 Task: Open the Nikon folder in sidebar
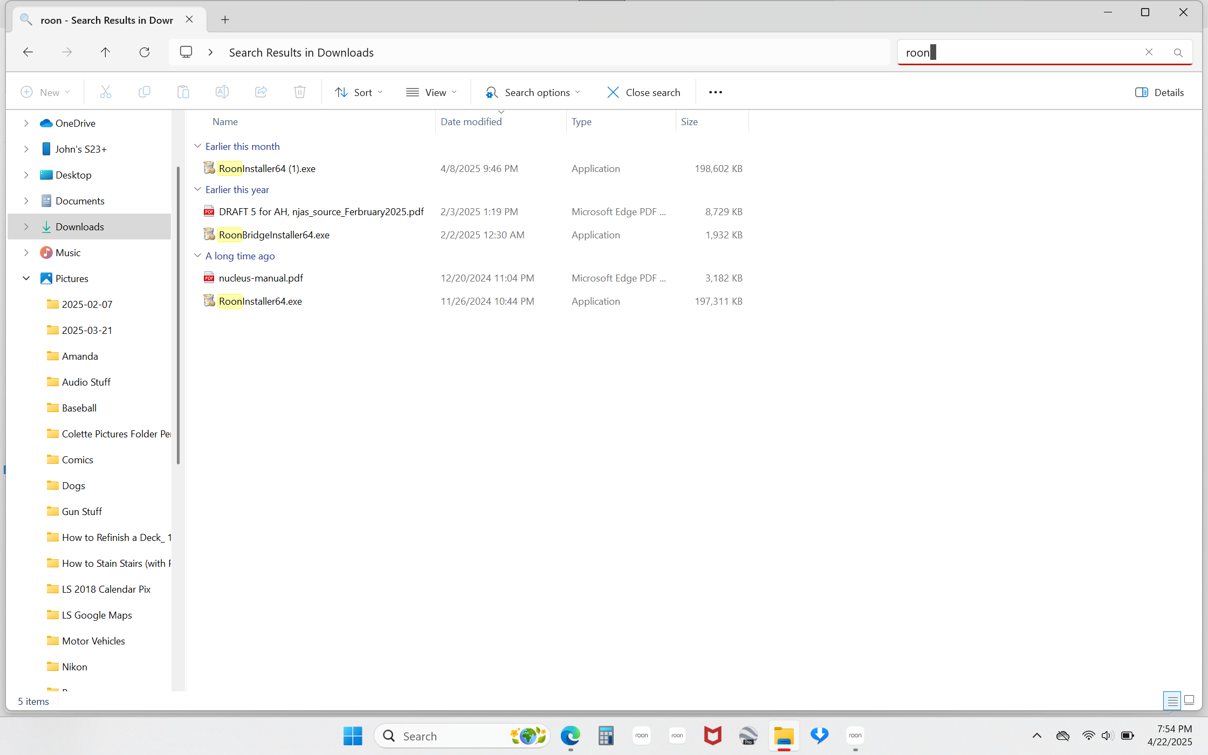coord(74,667)
